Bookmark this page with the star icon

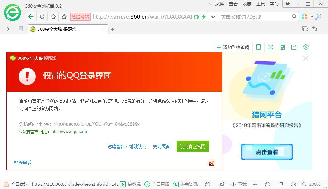[64, 17]
